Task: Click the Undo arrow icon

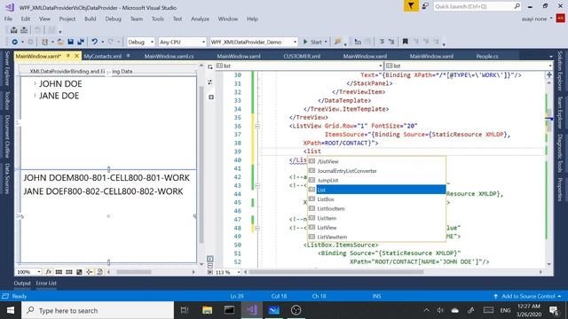Action: [95, 42]
